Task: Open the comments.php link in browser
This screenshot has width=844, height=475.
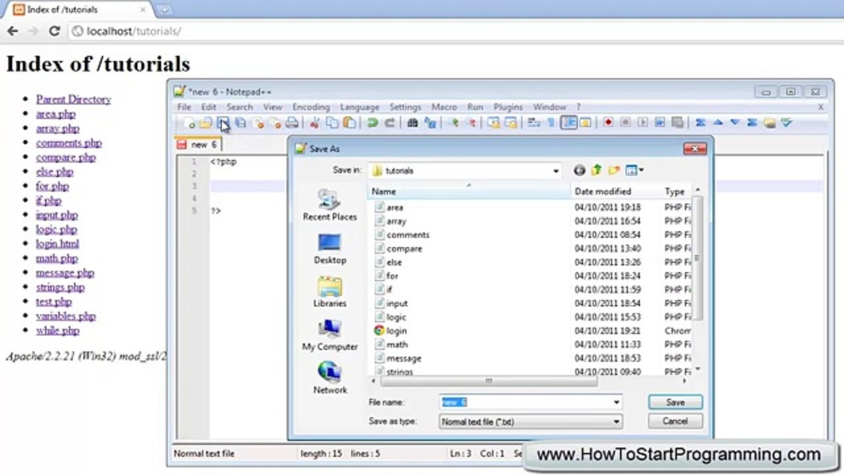Action: (x=69, y=143)
